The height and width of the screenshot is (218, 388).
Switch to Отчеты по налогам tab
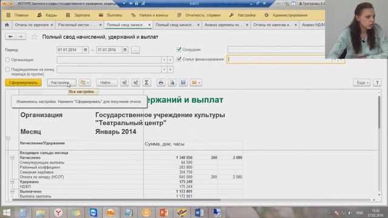[x=272, y=25]
